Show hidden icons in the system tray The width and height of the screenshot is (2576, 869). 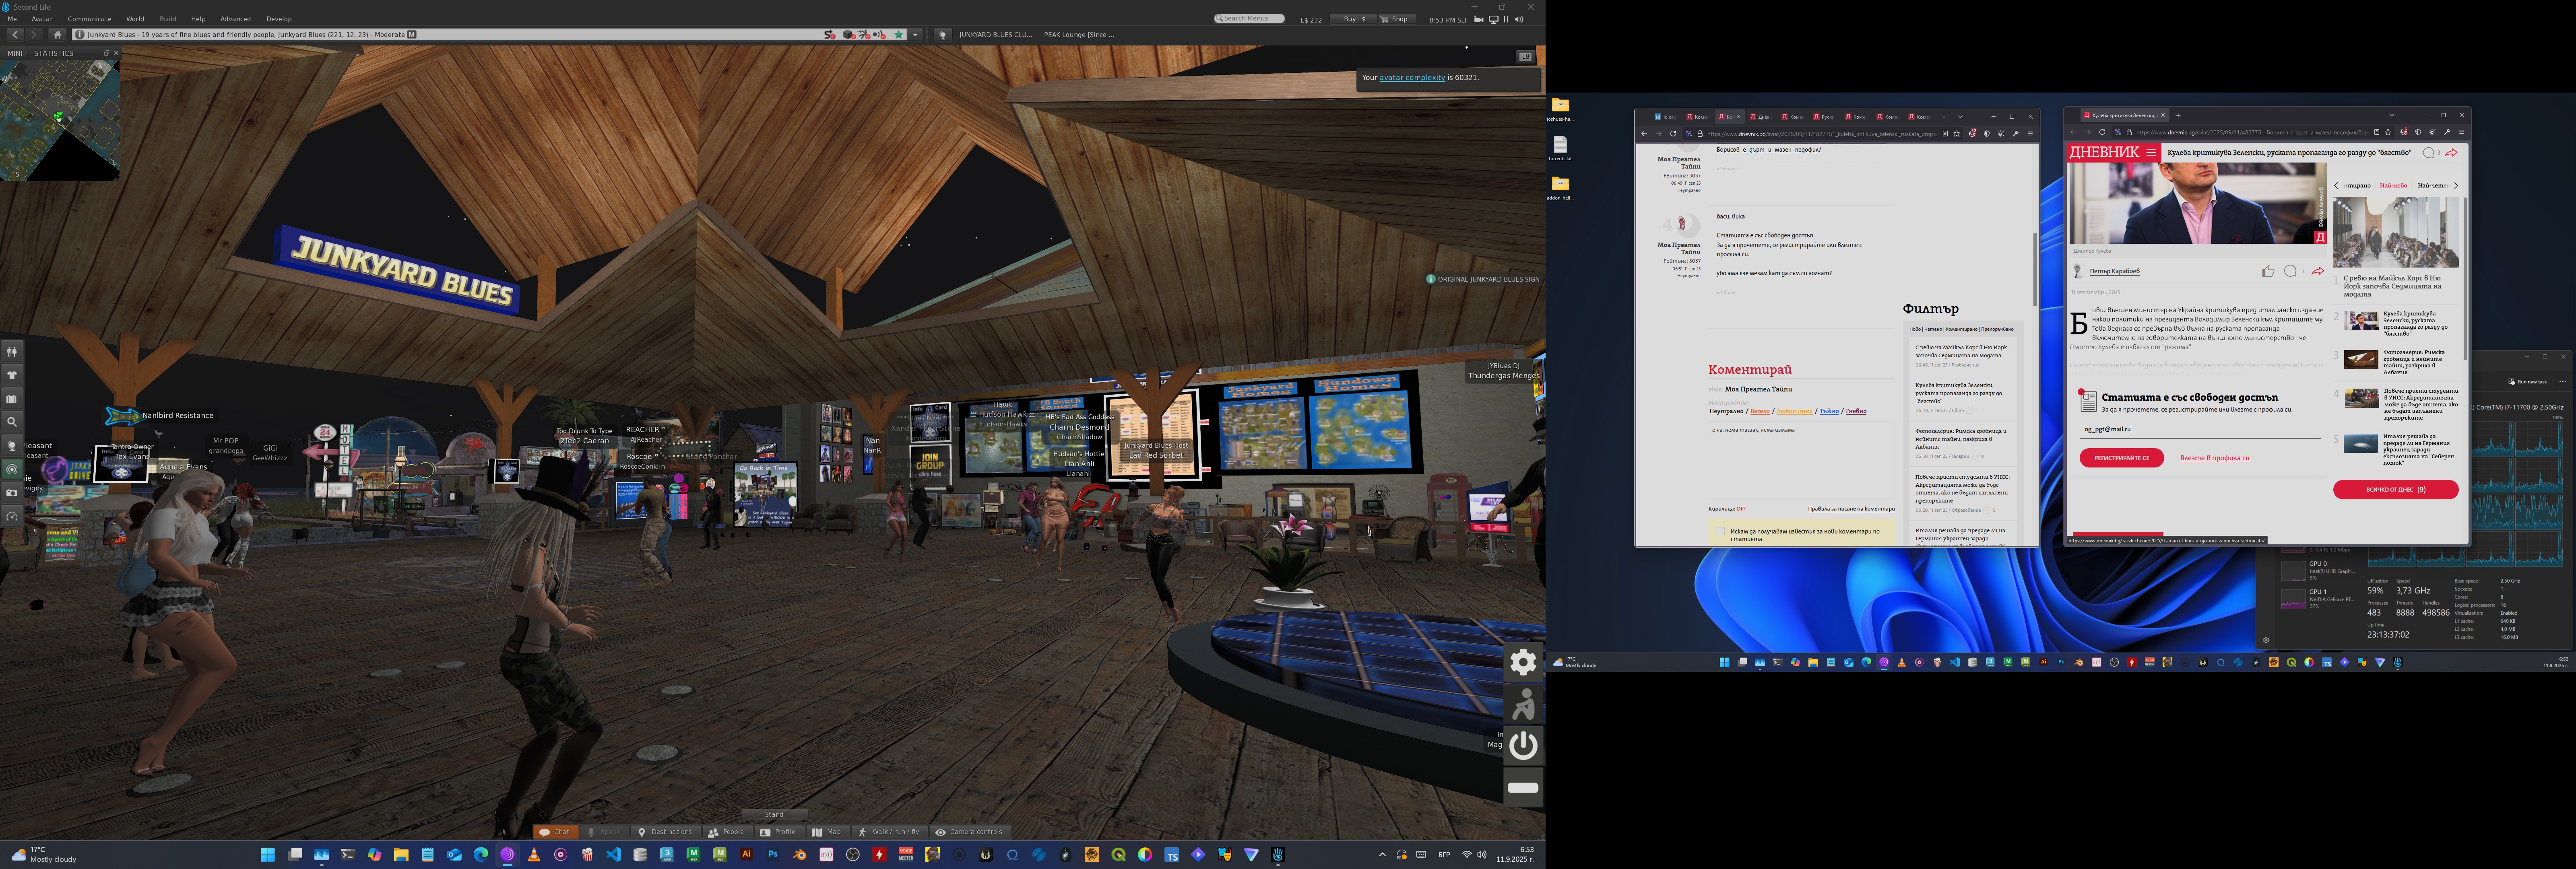point(1383,855)
